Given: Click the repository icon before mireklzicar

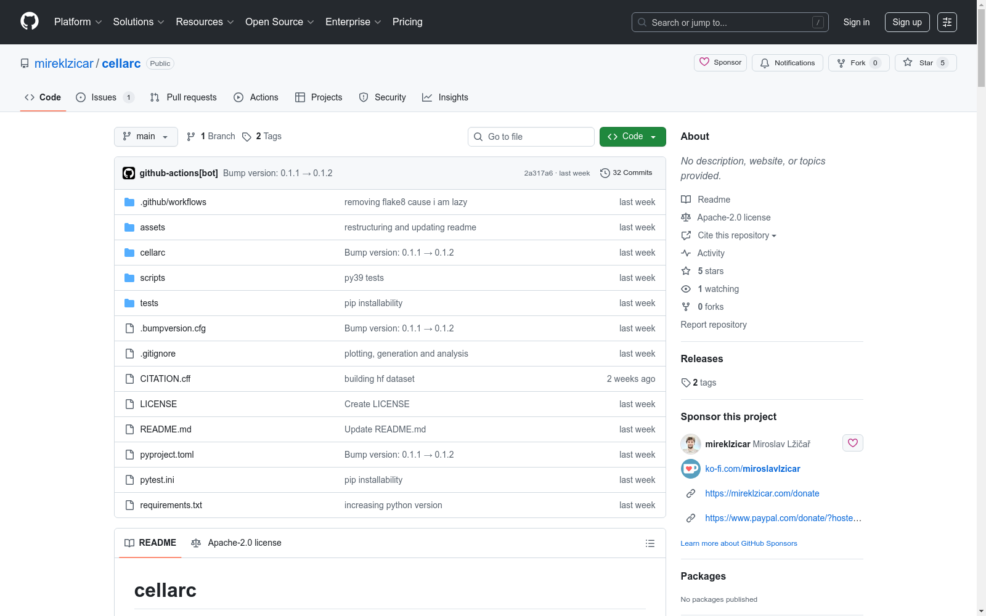Looking at the screenshot, I should click(x=25, y=63).
